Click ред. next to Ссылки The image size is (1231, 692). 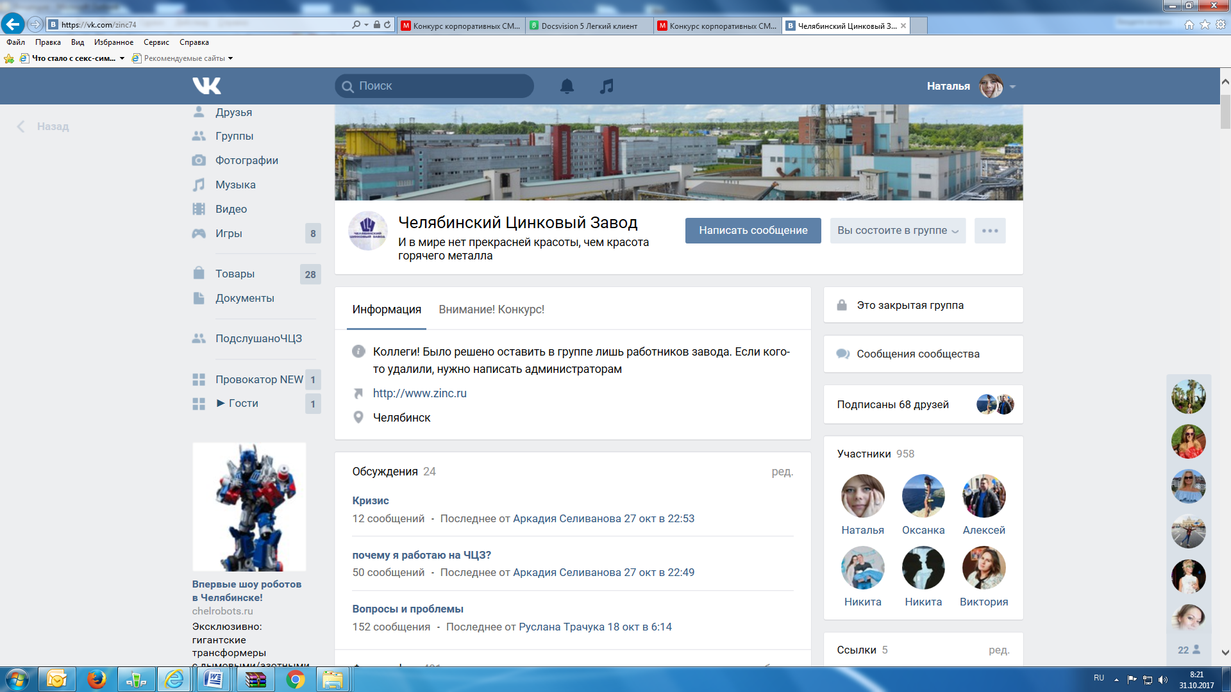[999, 650]
